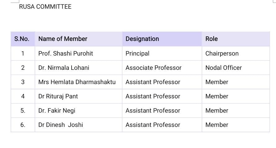
Task: Click on Prof. Shashi Purohit cell
Action: pos(78,53)
